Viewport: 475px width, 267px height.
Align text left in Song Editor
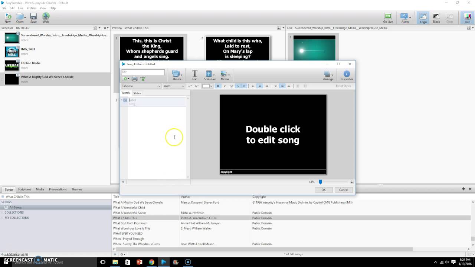click(x=253, y=86)
